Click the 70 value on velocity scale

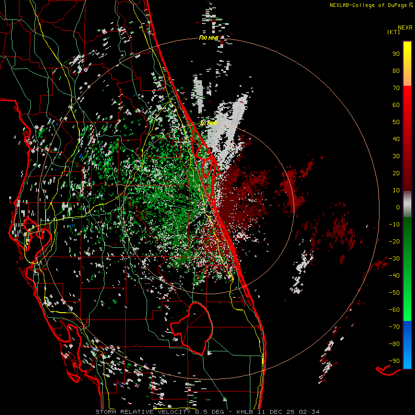coord(396,88)
